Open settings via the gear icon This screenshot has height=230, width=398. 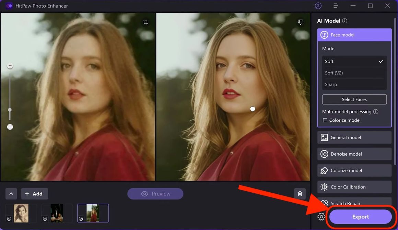pos(321,217)
